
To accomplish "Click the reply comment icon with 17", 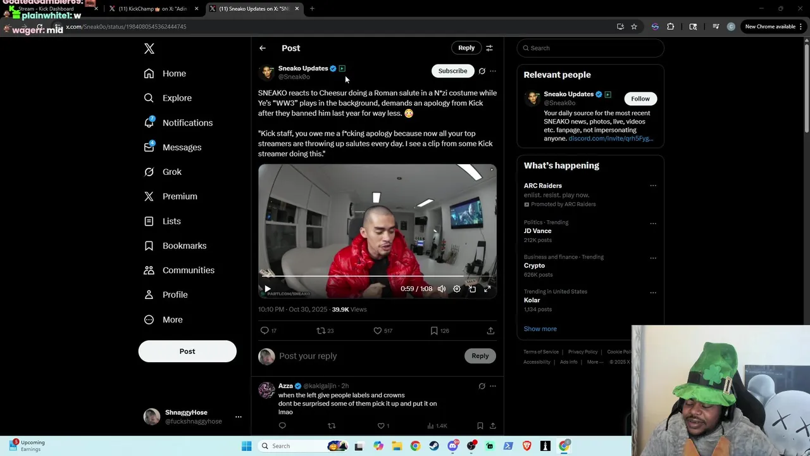I will click(x=265, y=331).
